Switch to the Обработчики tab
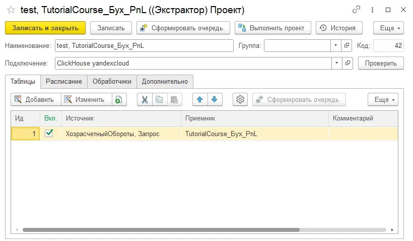 tap(112, 81)
